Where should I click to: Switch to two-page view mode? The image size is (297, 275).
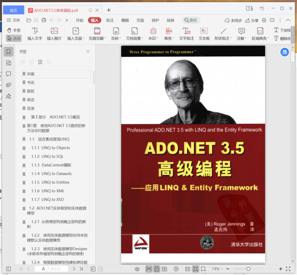(x=164, y=269)
